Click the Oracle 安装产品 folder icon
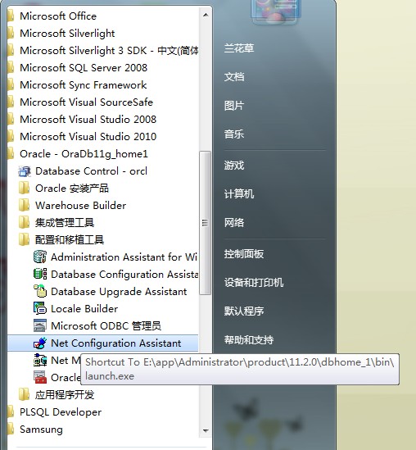The height and width of the screenshot is (450, 416). coord(24,189)
